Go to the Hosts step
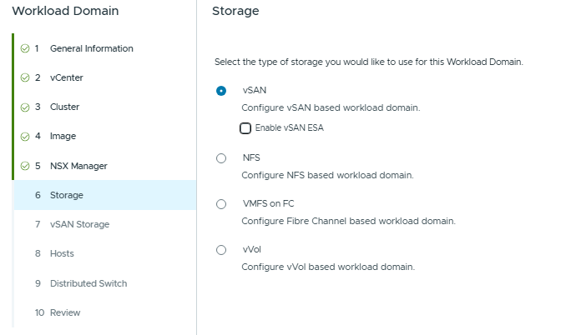Screen dimensions: 571x335 [x=62, y=253]
